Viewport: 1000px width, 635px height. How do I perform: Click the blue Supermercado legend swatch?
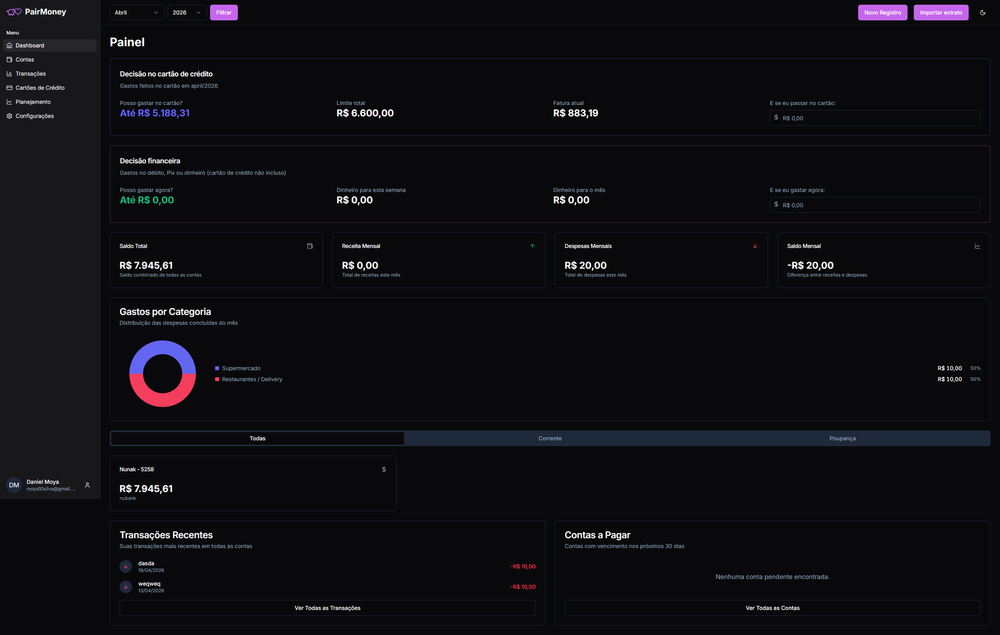click(x=217, y=368)
